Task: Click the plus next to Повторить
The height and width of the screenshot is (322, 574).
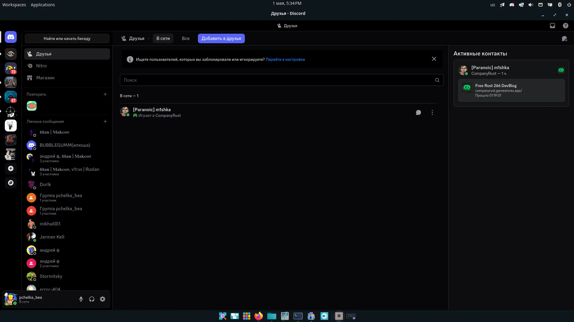Action: click(105, 94)
